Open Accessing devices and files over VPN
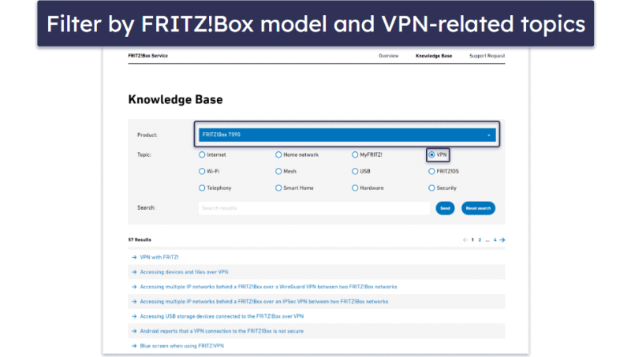This screenshot has height=357, width=631. [x=184, y=272]
